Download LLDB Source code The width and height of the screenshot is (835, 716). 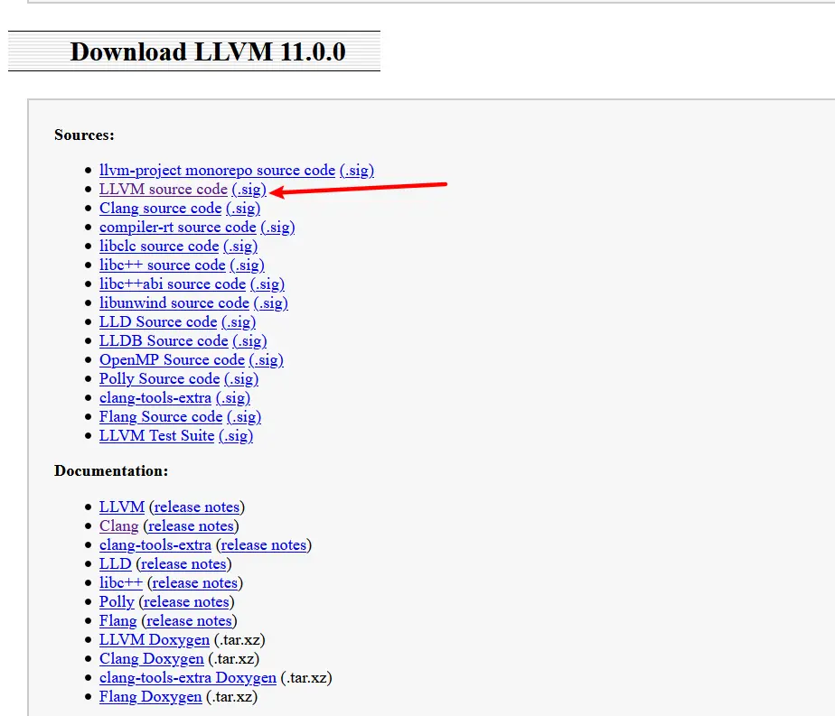click(164, 341)
